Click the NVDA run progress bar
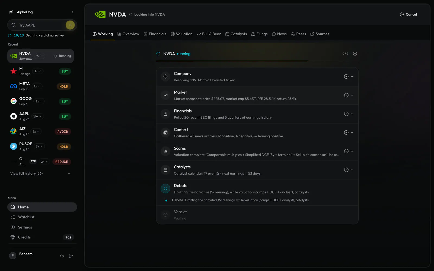Viewport: 434px width, 271px height. pos(257,61)
